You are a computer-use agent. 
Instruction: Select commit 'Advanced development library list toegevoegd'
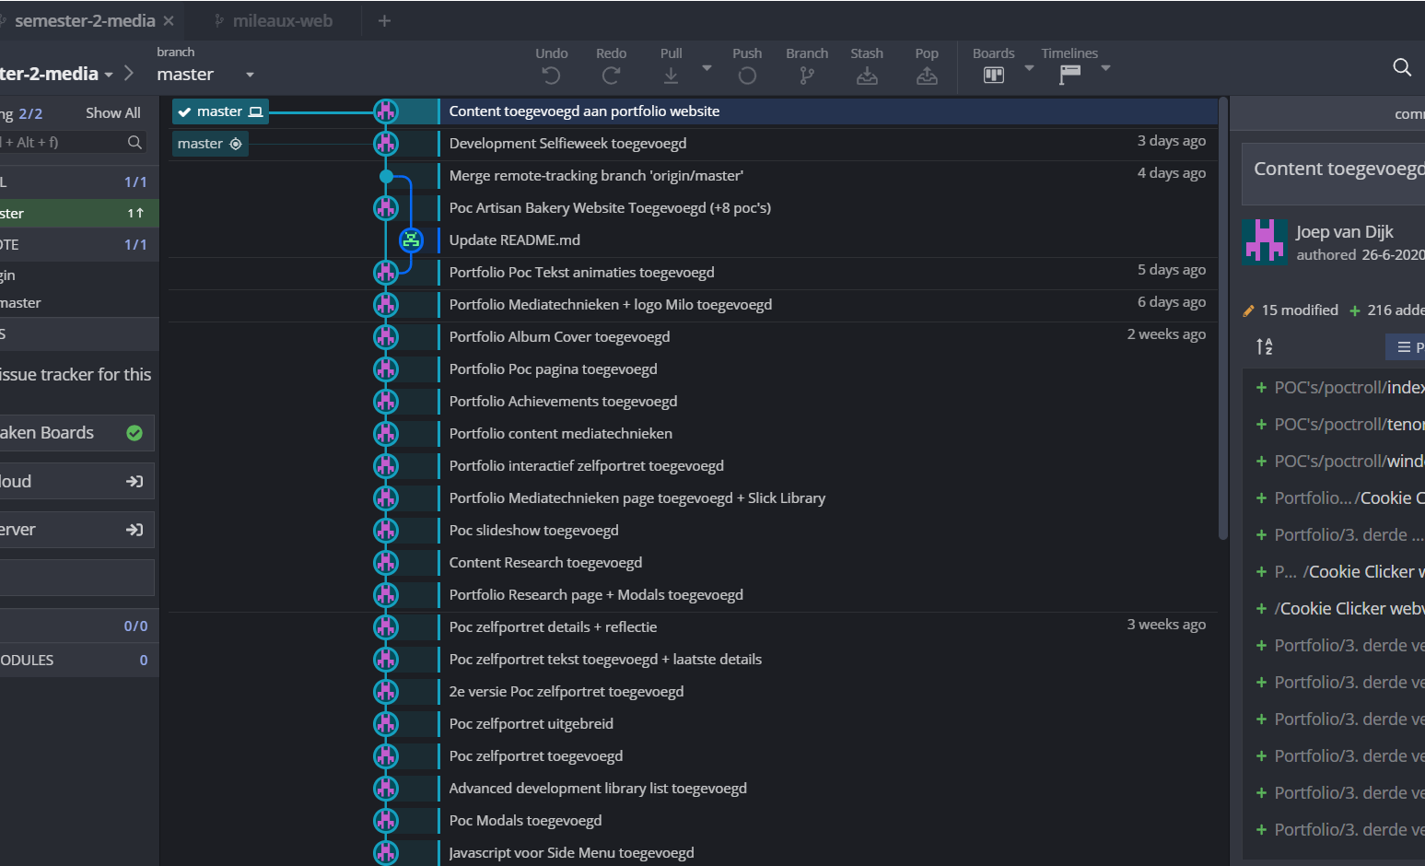point(598,789)
